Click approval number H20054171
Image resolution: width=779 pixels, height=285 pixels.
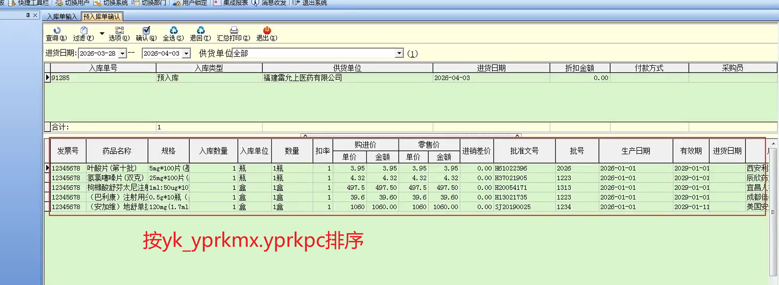pyautogui.click(x=511, y=188)
